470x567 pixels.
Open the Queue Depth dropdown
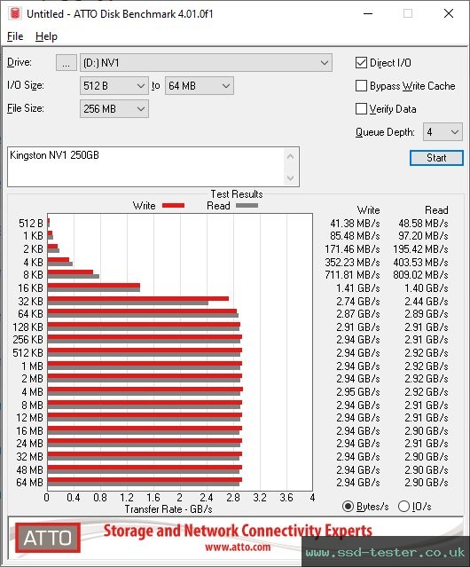(x=443, y=132)
